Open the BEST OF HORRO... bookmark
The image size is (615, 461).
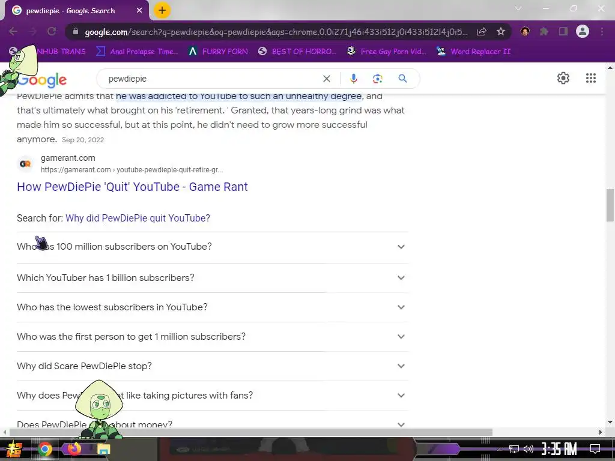tap(297, 52)
